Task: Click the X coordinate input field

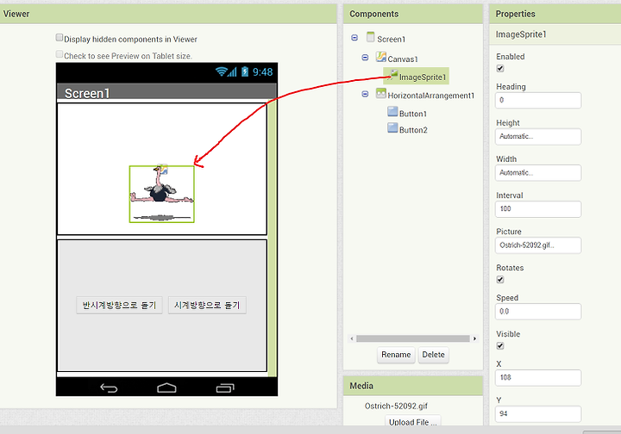Action: click(538, 378)
